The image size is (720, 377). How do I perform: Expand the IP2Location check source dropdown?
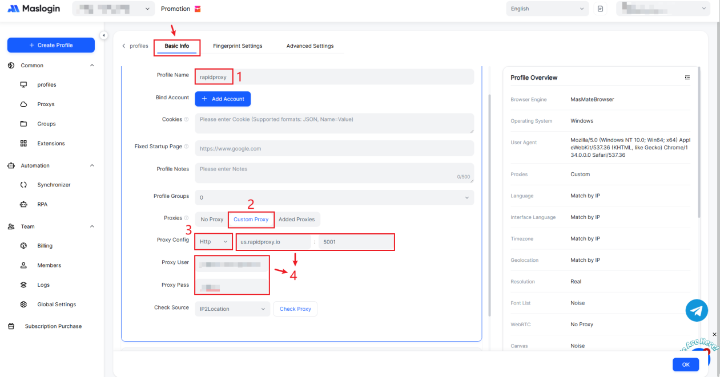pos(233,309)
